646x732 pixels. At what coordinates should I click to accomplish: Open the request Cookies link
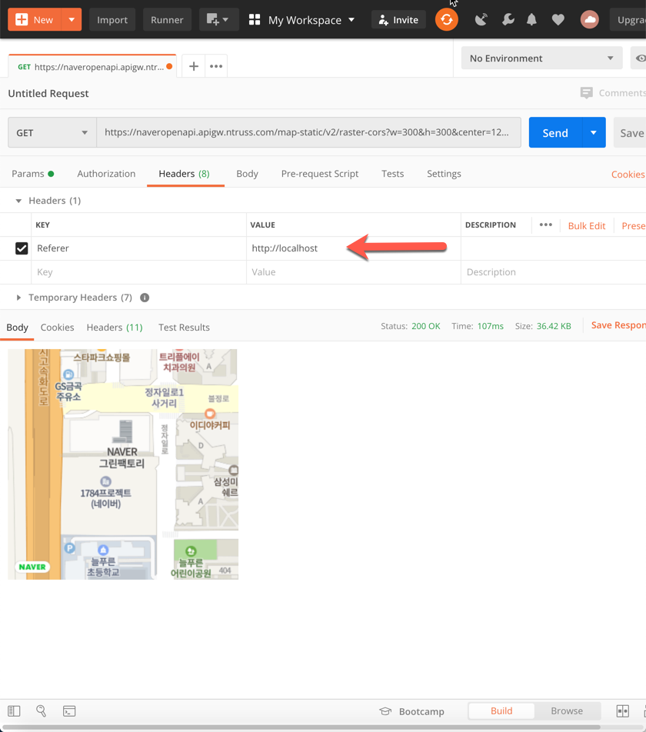628,174
